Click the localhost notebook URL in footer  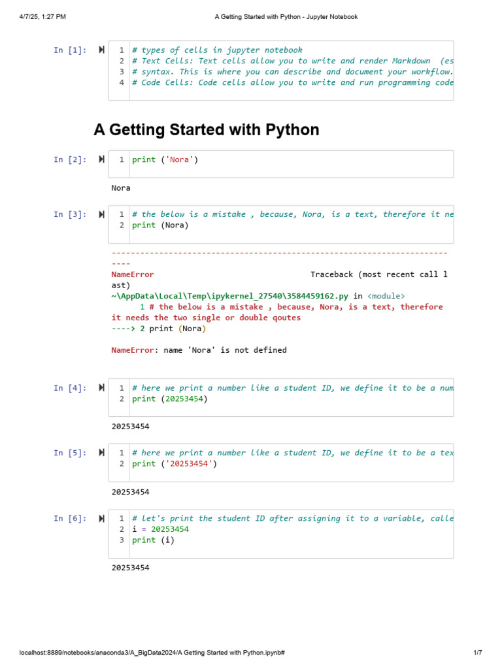coord(152,653)
